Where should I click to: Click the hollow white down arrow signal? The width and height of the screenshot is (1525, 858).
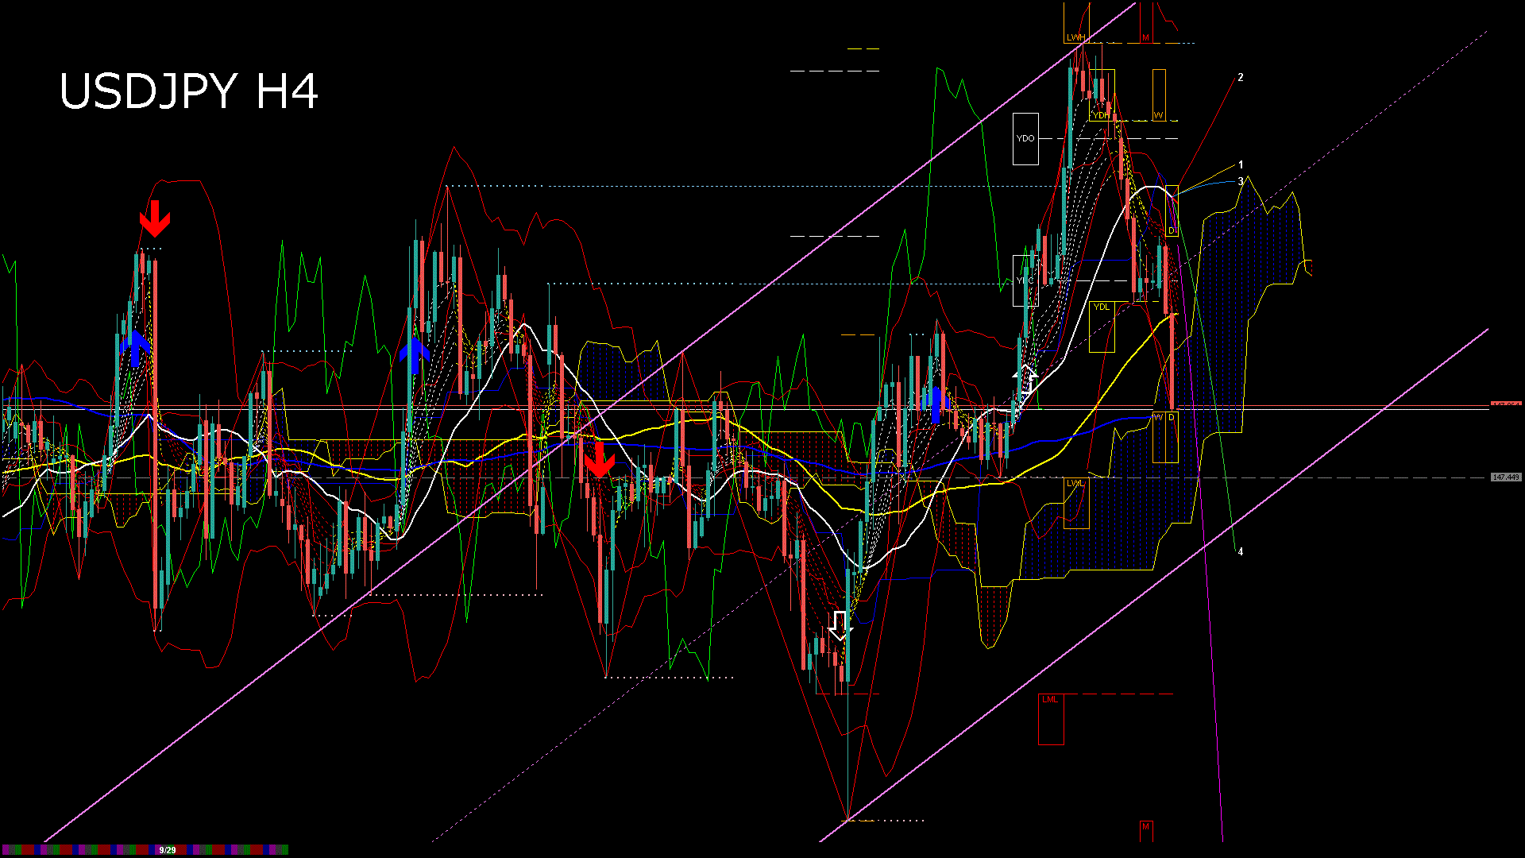tap(840, 626)
